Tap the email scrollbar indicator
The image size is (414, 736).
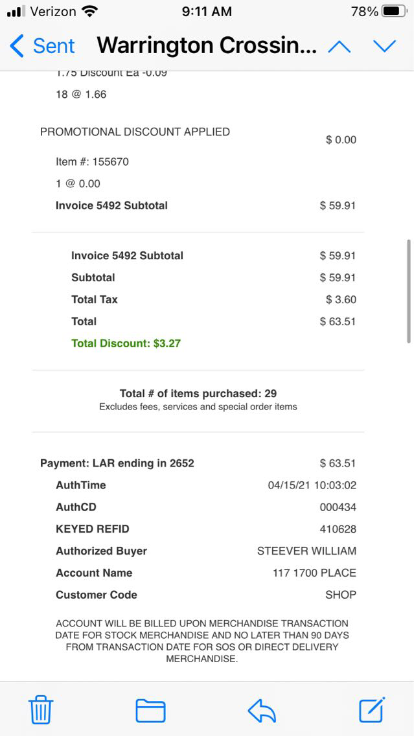click(x=408, y=290)
